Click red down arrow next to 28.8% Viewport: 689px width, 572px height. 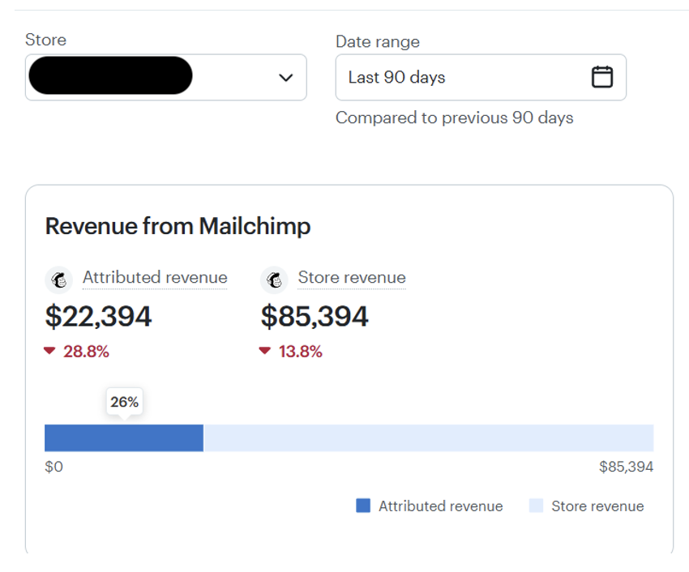click(x=50, y=351)
